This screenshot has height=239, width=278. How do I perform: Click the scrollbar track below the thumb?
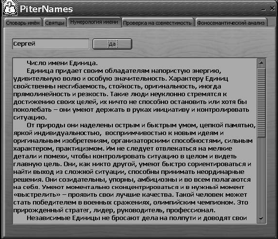click(x=261, y=176)
